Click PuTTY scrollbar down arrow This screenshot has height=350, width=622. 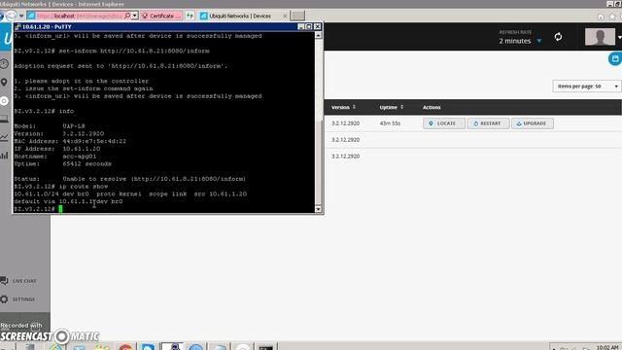(318, 209)
